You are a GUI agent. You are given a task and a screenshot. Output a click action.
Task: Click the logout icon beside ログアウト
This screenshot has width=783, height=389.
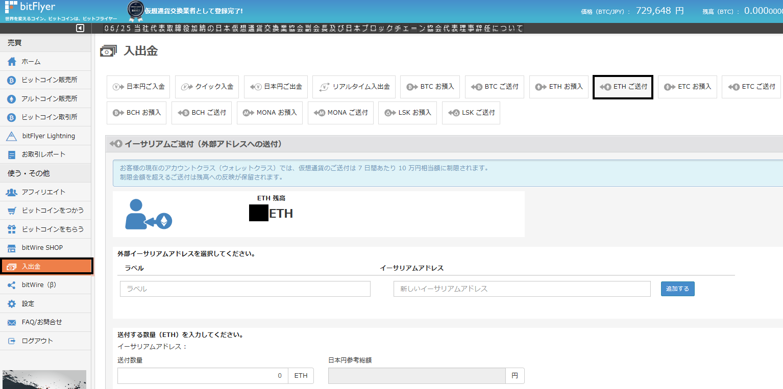[12, 341]
